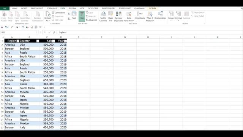Image resolution: width=243 pixels, height=137 pixels.
Task: Switch to the POWERPIVOT tab
Action: (x=125, y=8)
